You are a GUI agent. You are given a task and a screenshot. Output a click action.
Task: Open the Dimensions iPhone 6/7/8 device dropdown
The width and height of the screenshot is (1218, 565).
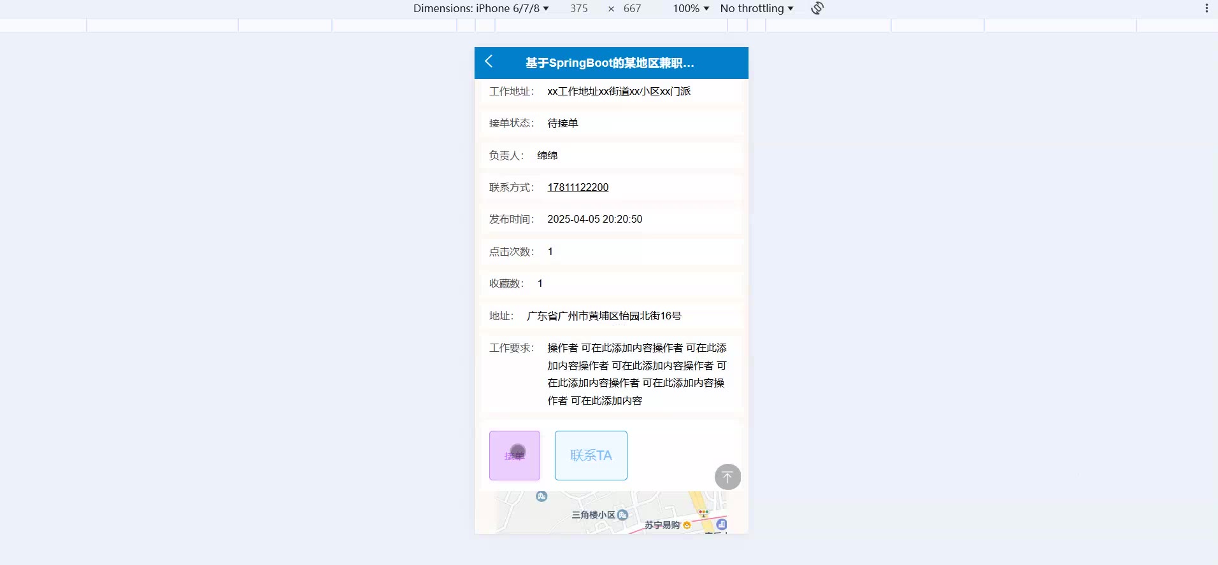click(481, 8)
